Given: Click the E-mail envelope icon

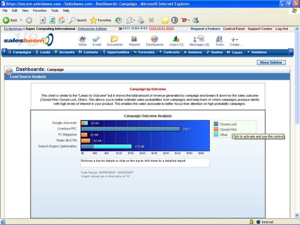Looking at the screenshot, I should [96, 39].
